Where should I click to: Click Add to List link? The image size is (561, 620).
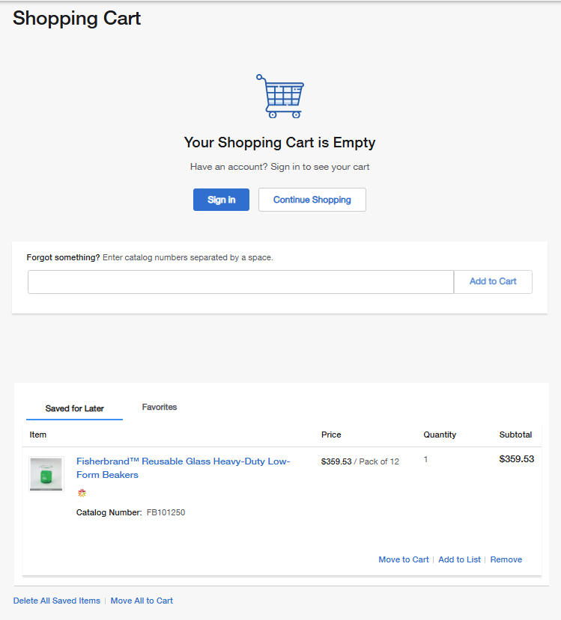pyautogui.click(x=459, y=559)
